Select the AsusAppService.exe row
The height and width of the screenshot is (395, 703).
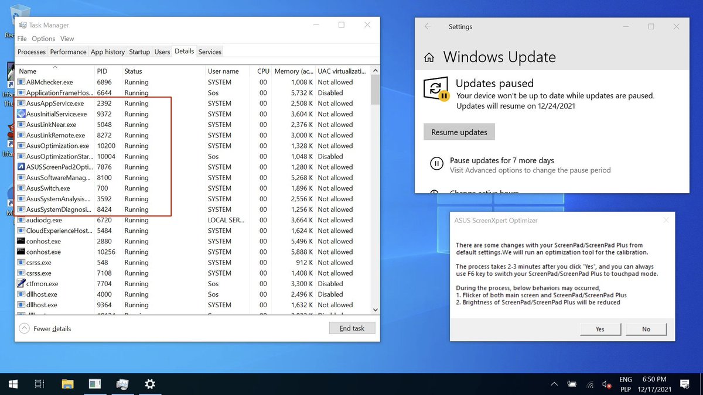193,104
